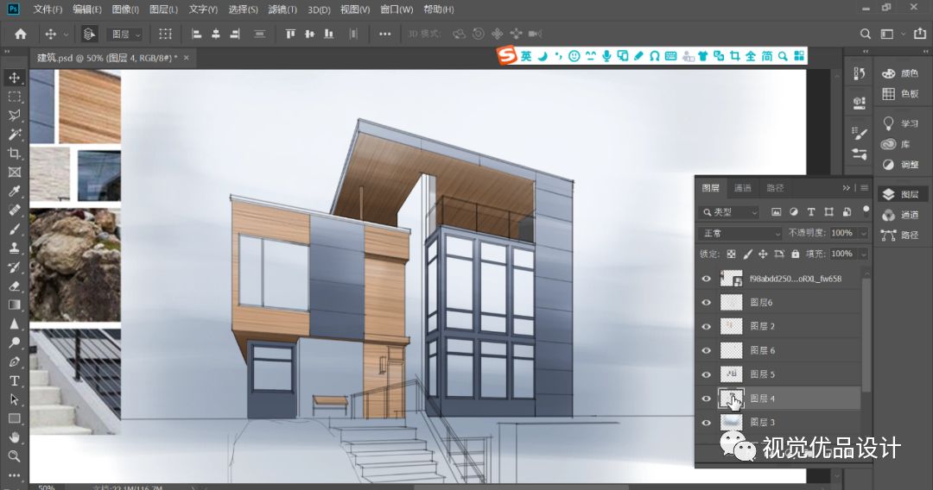
Task: Open the 滤镜(T) menu
Action: pos(282,9)
